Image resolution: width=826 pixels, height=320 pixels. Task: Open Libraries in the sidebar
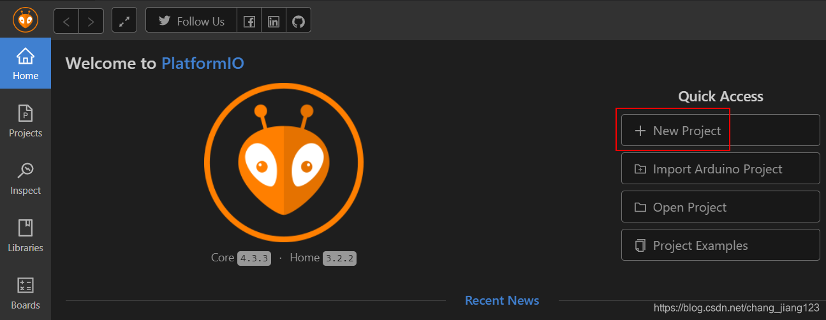coord(26,236)
